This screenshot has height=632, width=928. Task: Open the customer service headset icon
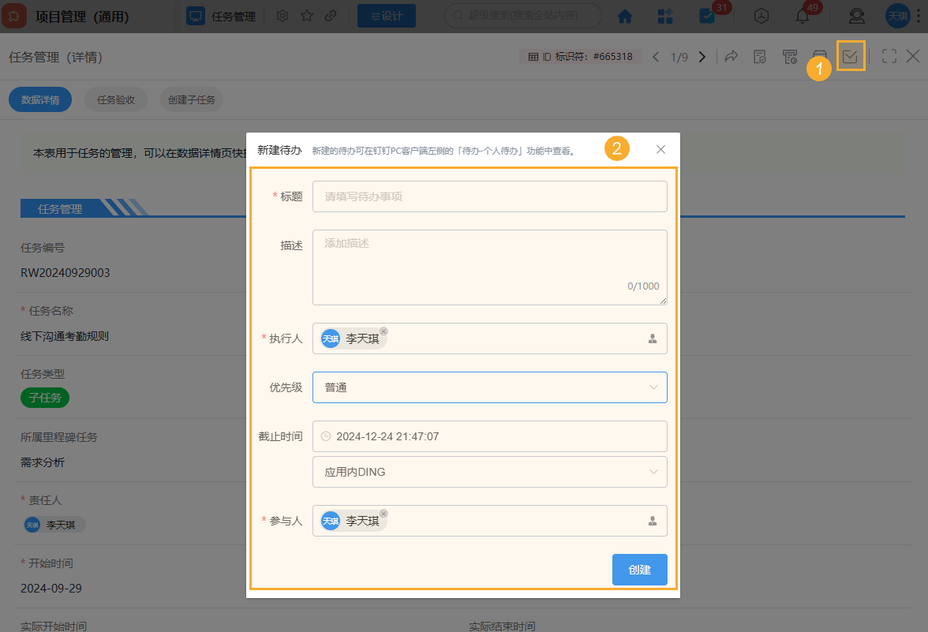855,16
